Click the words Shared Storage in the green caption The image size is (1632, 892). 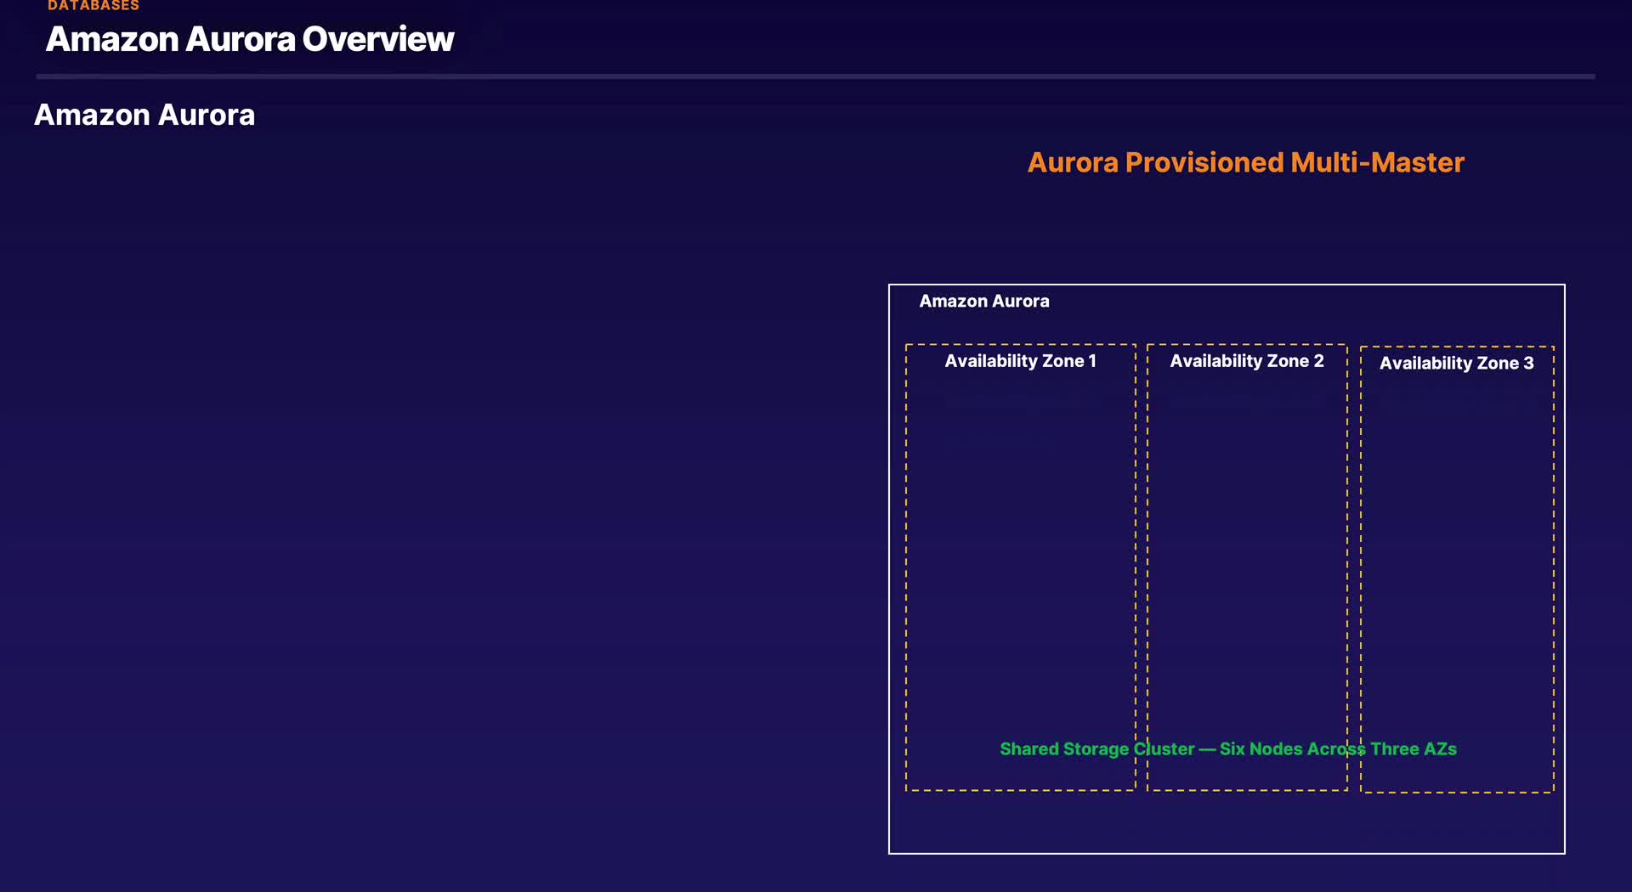(1064, 749)
